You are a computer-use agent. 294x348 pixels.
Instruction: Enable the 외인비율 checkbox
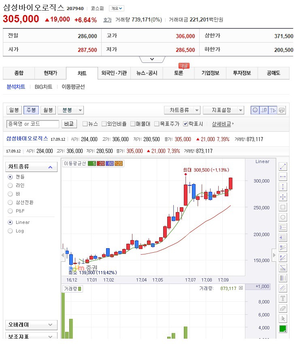click(x=104, y=124)
